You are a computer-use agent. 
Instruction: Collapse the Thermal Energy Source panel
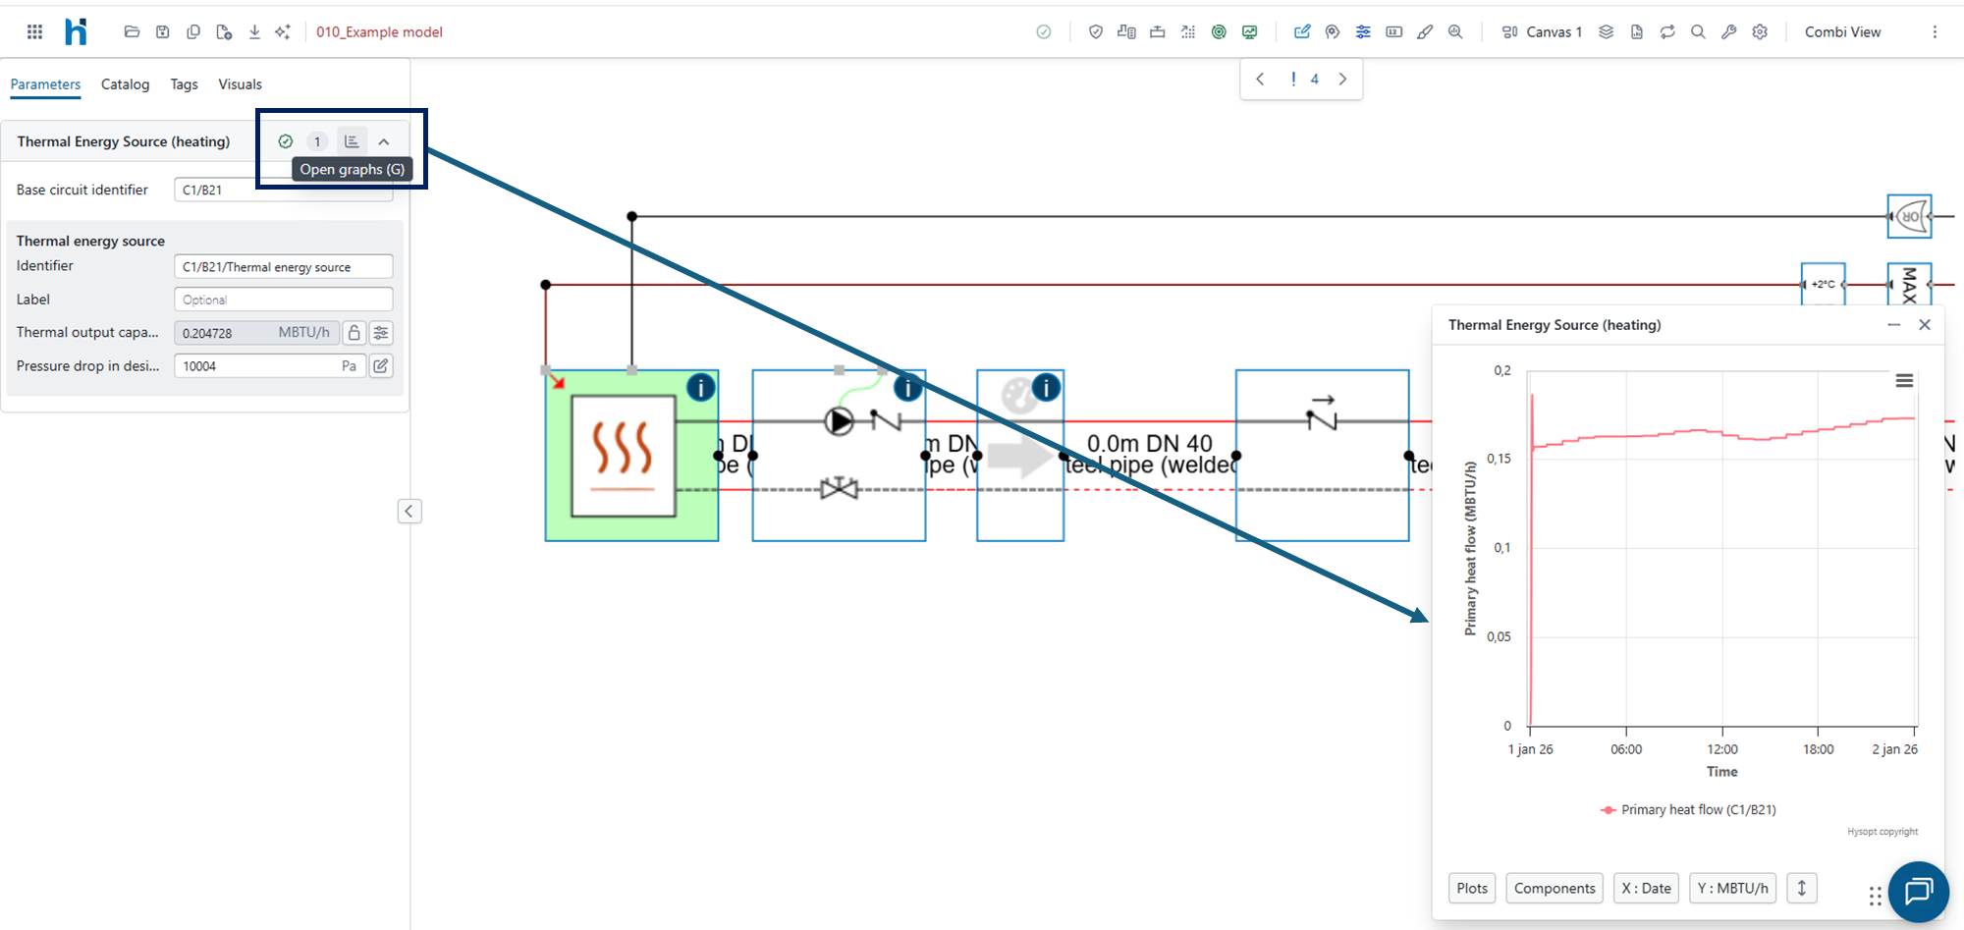click(x=384, y=141)
